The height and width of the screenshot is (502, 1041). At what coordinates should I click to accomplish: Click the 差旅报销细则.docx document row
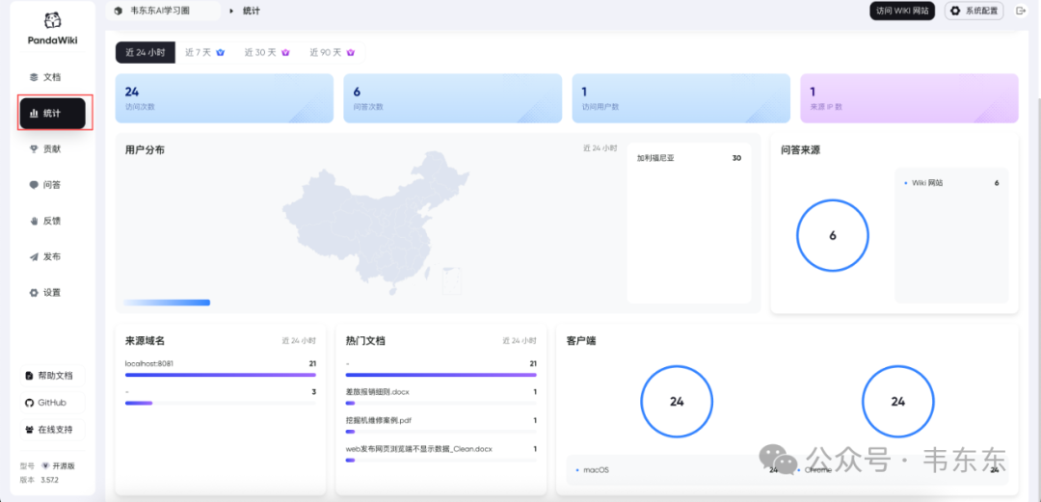(440, 397)
